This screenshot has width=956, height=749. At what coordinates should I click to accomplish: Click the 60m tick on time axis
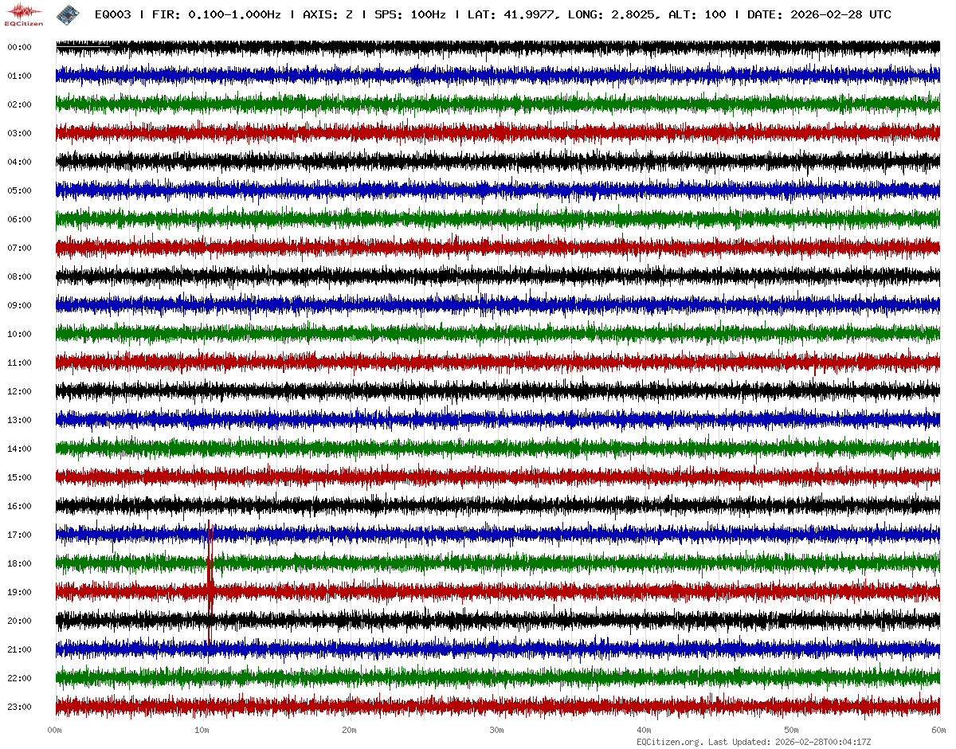click(x=938, y=730)
